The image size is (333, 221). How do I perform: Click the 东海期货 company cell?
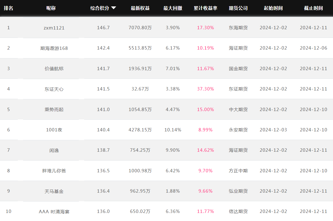click(238, 28)
